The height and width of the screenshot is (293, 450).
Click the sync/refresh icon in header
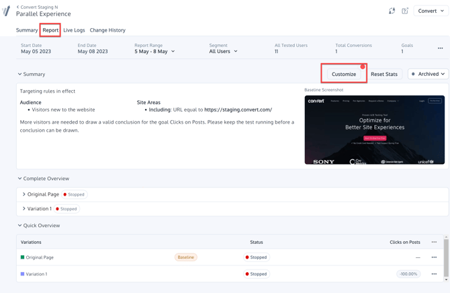tap(392, 11)
